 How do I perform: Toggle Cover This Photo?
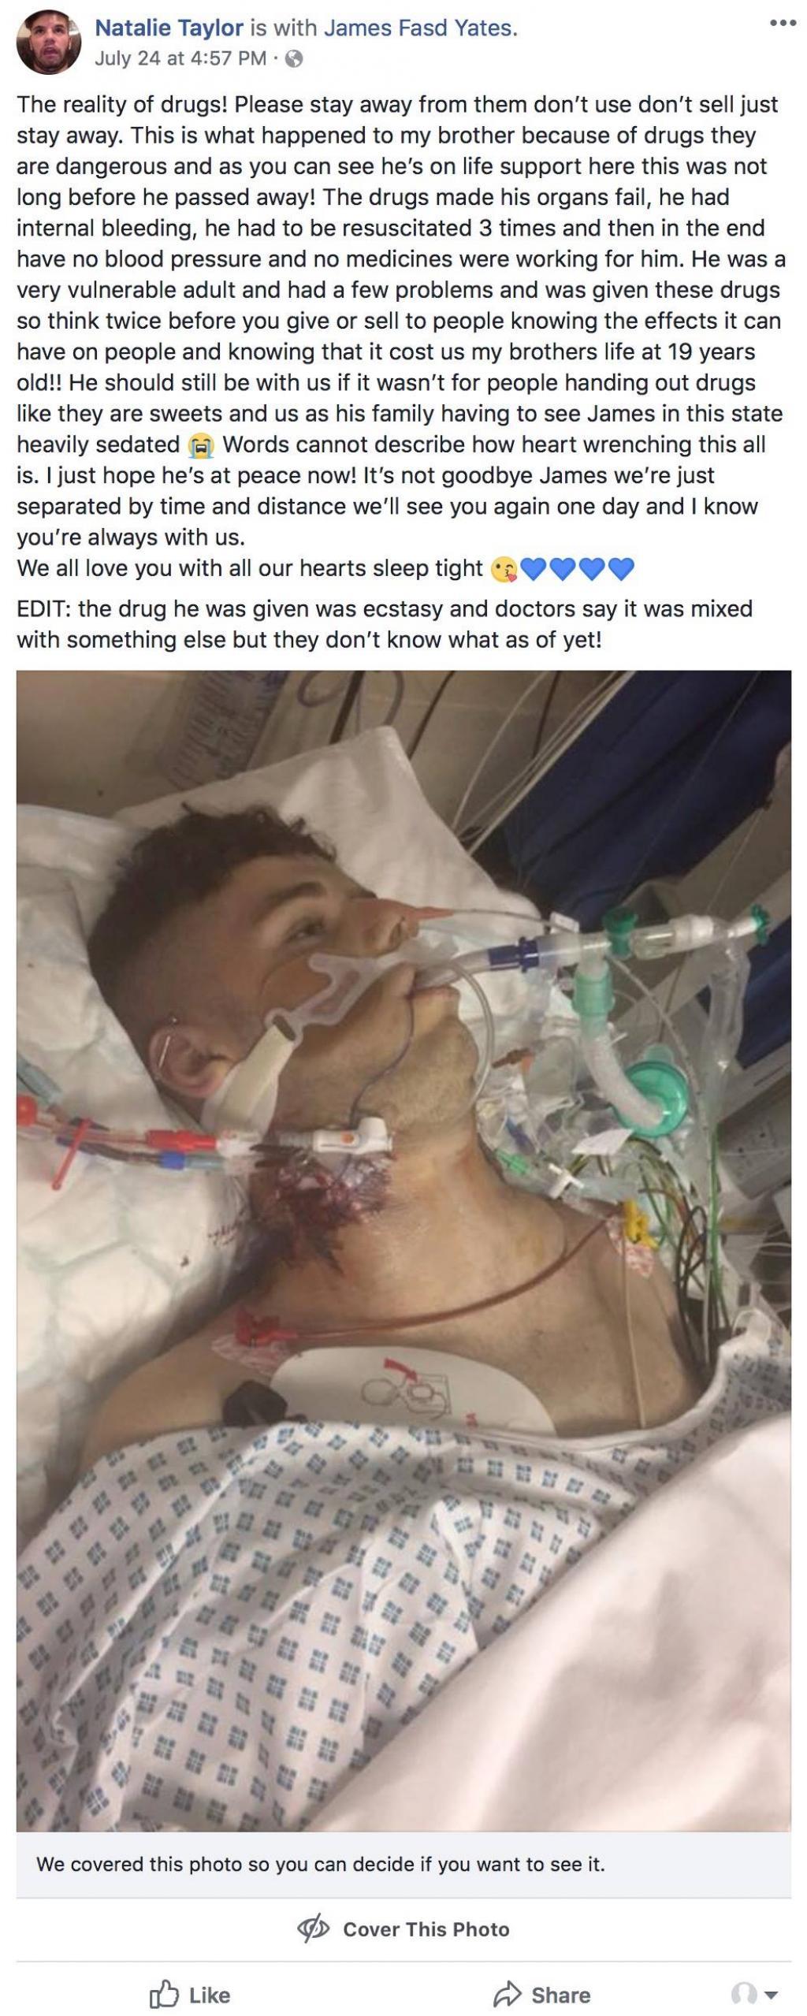tap(403, 1929)
